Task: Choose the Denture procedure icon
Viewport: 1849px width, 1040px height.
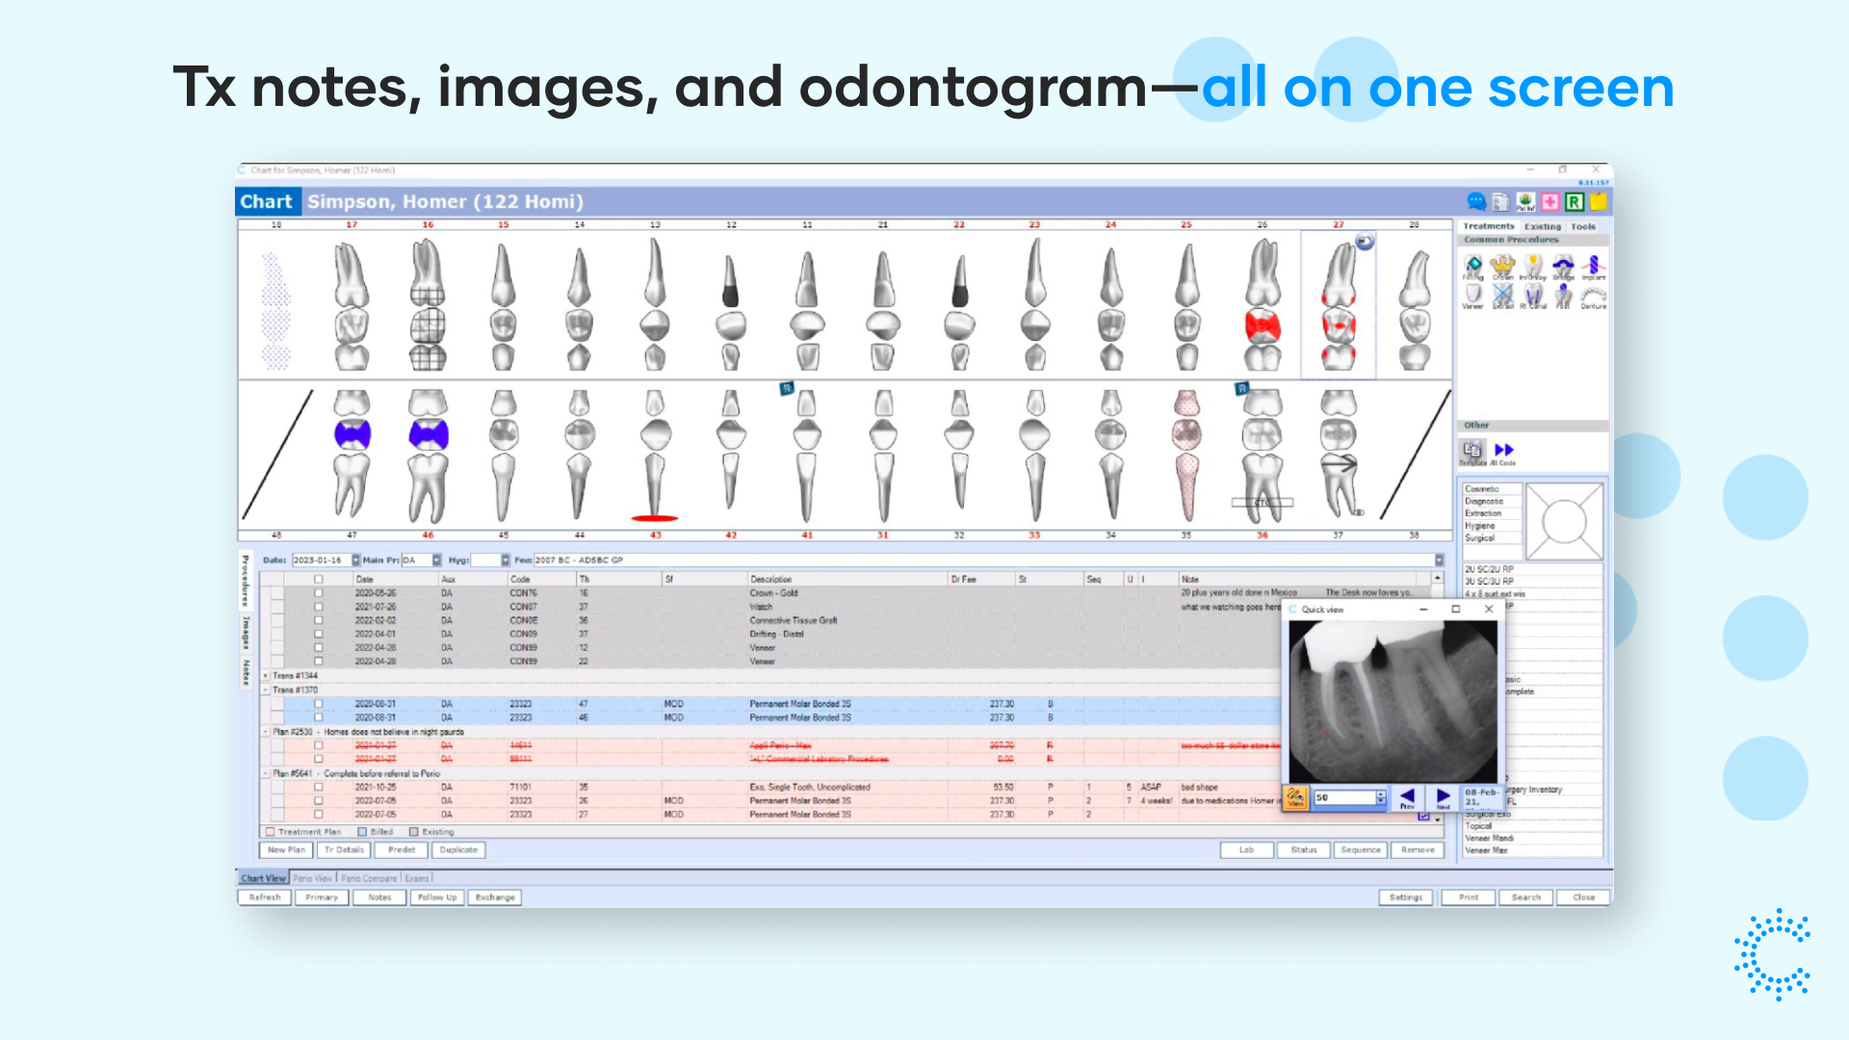Action: (1594, 294)
